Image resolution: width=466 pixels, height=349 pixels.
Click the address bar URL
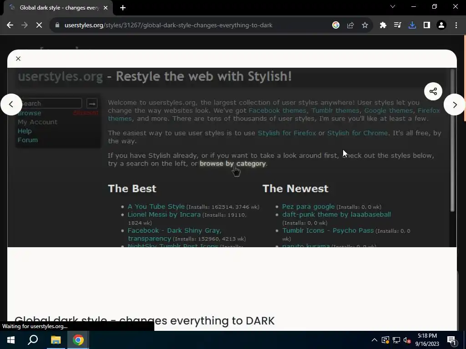168,25
